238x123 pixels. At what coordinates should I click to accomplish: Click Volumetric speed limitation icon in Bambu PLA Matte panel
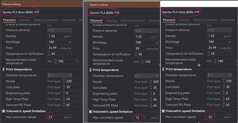click(163, 111)
